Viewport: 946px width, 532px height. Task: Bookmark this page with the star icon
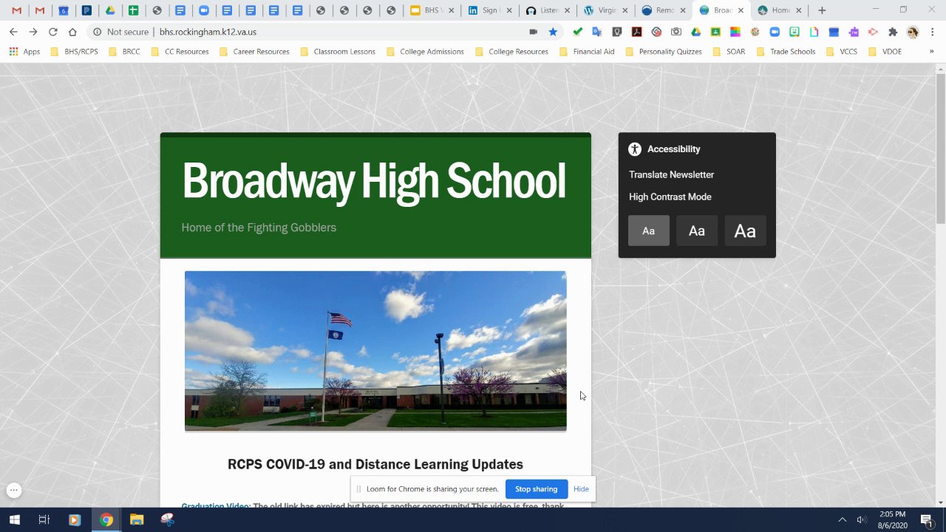[553, 32]
